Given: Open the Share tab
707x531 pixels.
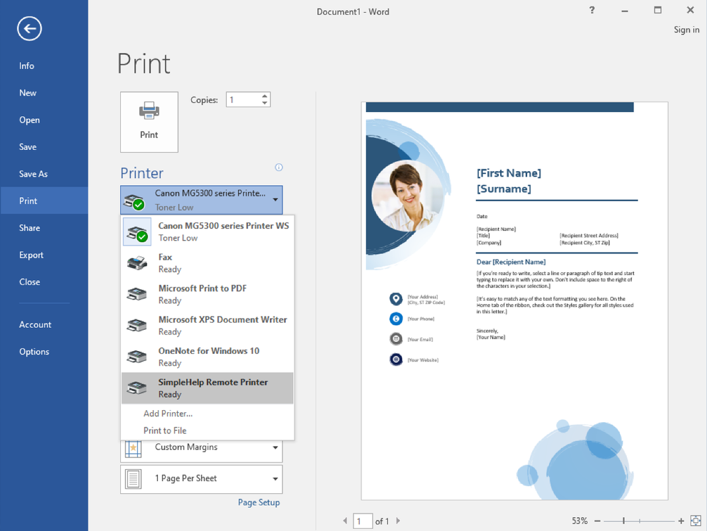Looking at the screenshot, I should point(44,228).
